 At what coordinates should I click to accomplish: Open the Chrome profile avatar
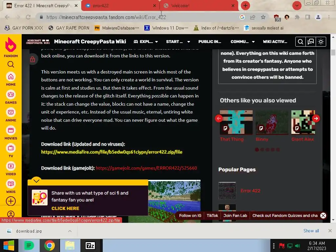(318, 17)
